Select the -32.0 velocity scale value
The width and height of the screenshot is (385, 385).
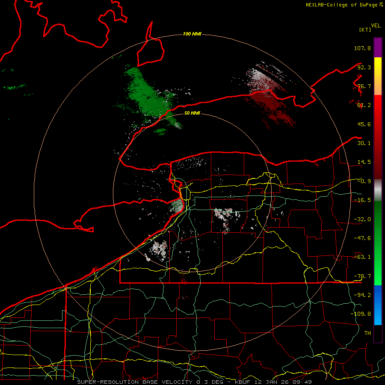coord(362,219)
